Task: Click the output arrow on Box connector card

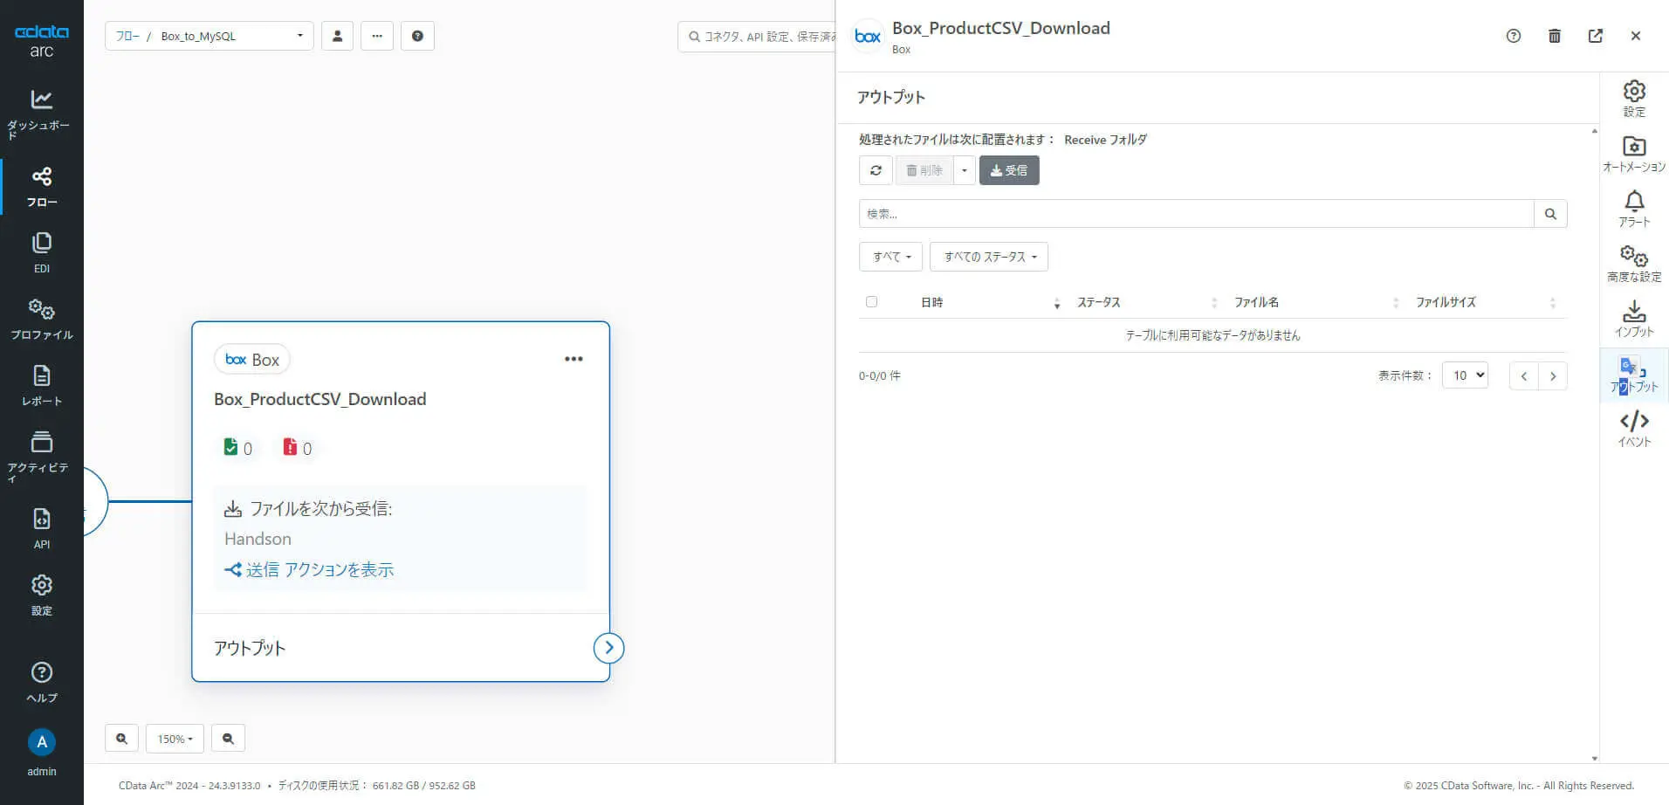Action: (608, 648)
